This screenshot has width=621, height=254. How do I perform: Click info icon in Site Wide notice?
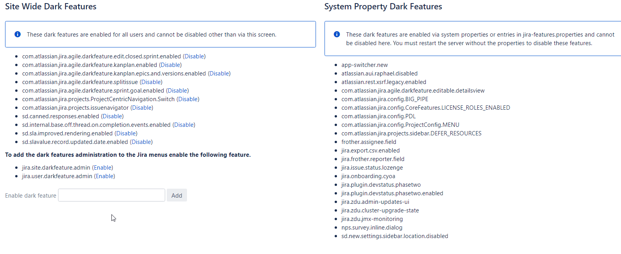coord(18,34)
